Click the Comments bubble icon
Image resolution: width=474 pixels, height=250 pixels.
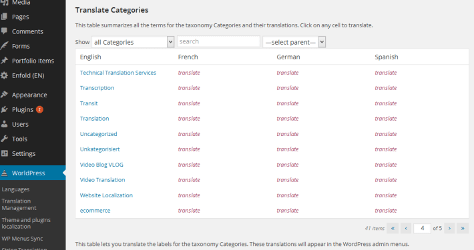(x=4, y=31)
